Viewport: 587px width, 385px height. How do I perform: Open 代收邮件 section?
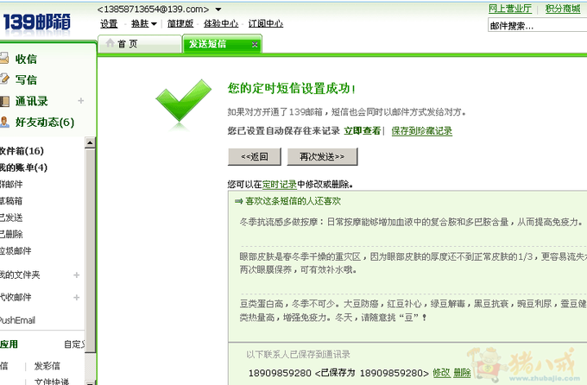click(x=16, y=297)
